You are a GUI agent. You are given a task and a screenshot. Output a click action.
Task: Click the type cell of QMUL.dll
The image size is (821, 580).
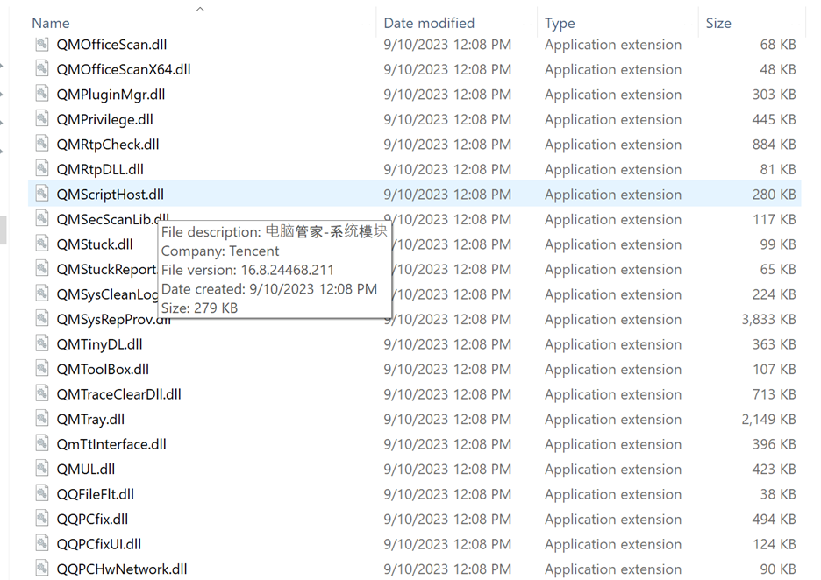pyautogui.click(x=613, y=469)
